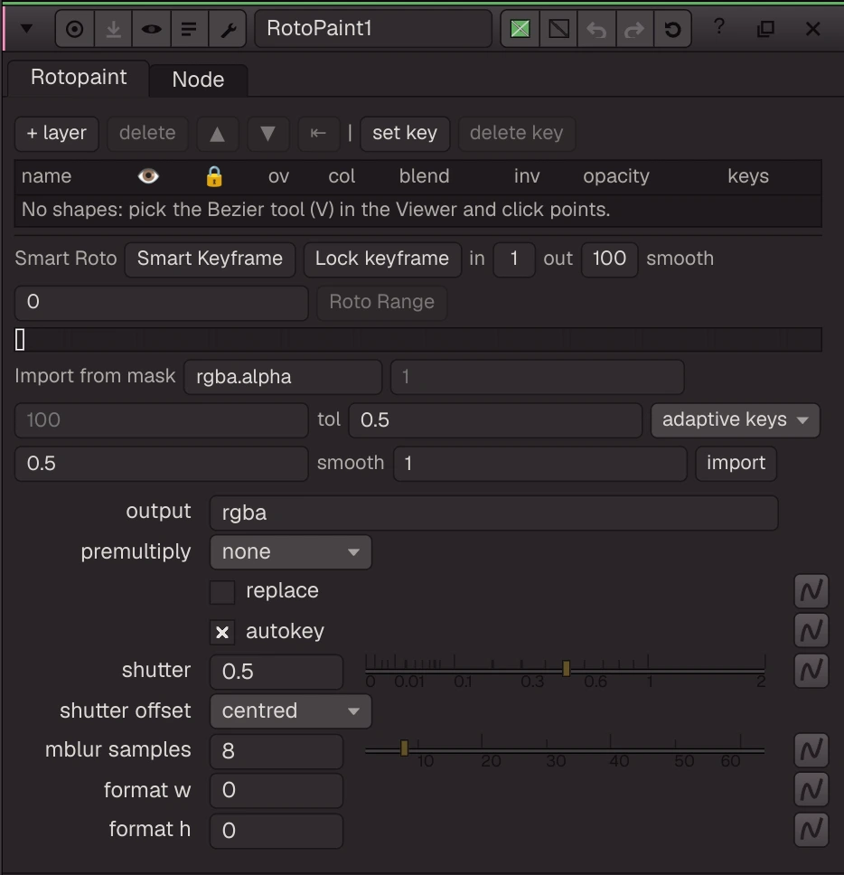
Task: Click the Lock keyframe button
Action: pyautogui.click(x=382, y=259)
